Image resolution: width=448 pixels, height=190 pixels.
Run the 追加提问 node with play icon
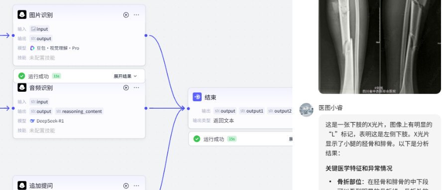[x=126, y=186]
